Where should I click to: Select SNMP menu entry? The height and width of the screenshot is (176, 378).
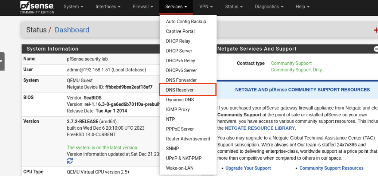pyautogui.click(x=188, y=149)
